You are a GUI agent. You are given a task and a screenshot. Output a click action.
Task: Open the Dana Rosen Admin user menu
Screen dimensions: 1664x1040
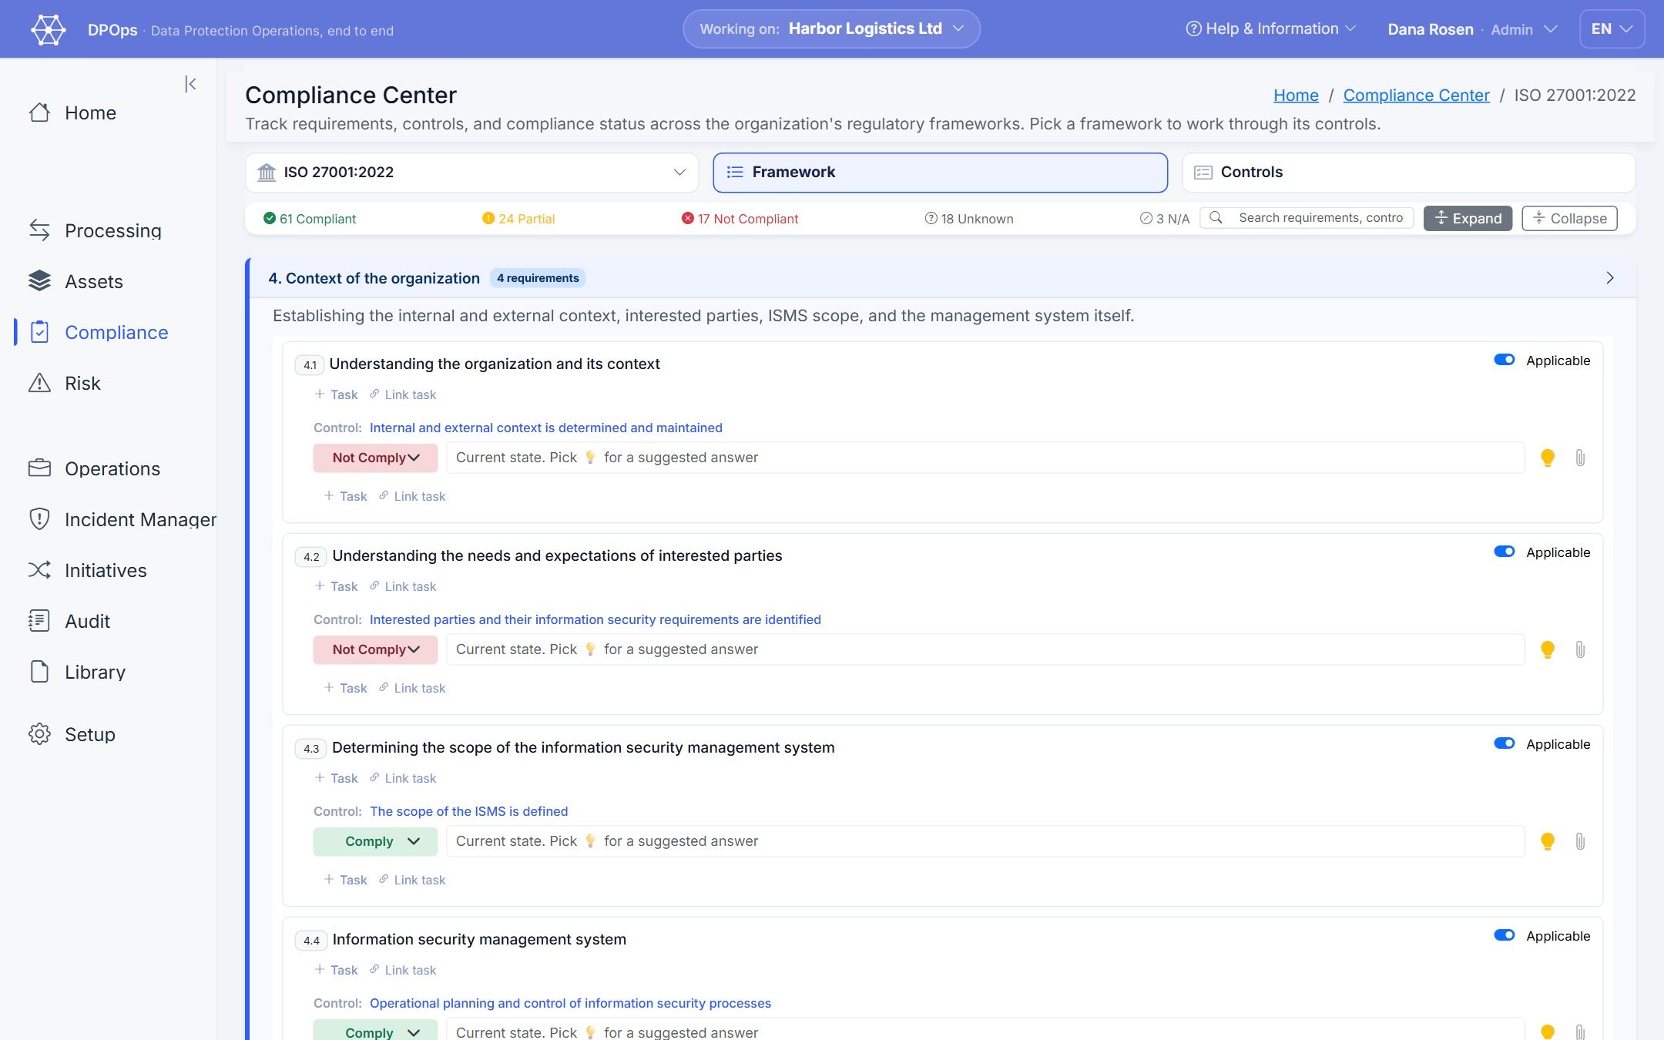coord(1472,29)
